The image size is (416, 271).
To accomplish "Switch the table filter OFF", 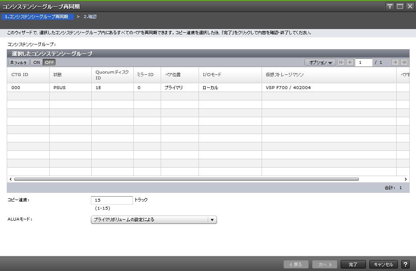I will click(50, 62).
